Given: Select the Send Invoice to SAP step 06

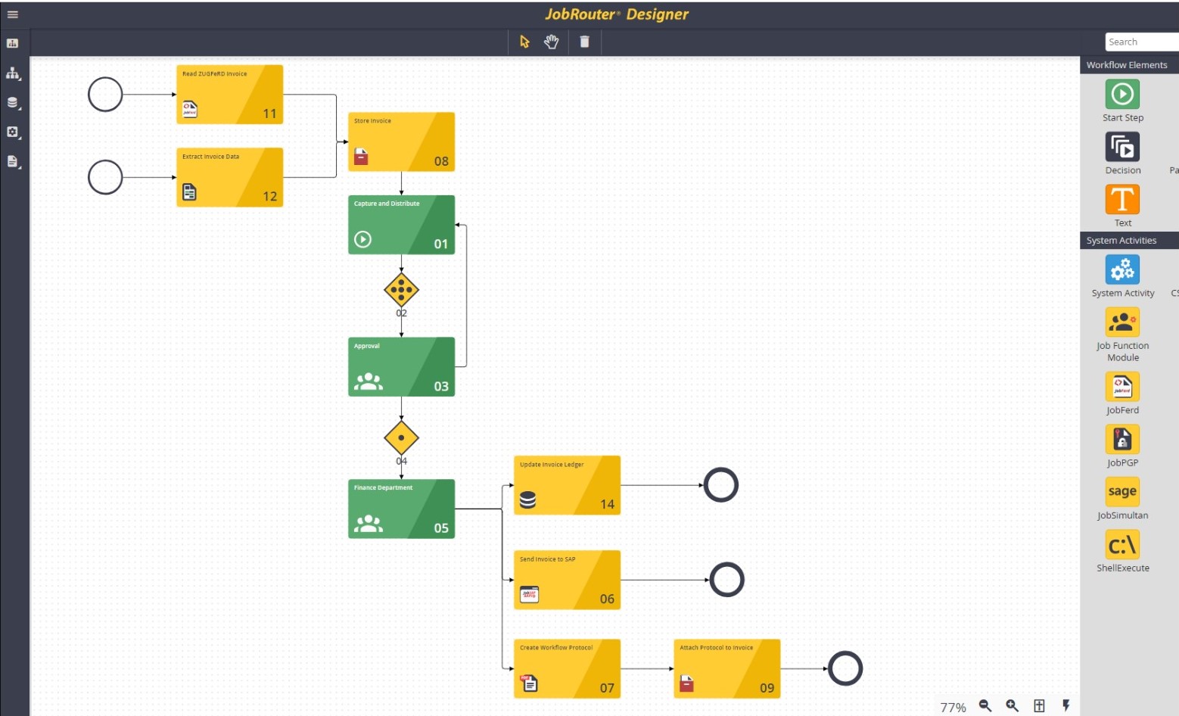Looking at the screenshot, I should click(x=568, y=580).
